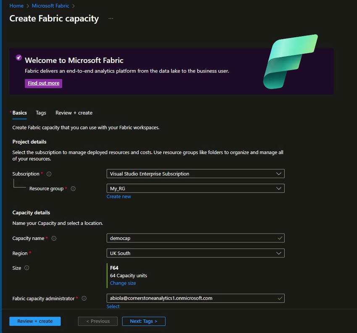Click Change size for the F64 capacity
Screen dimensions: 357x333
point(123,283)
